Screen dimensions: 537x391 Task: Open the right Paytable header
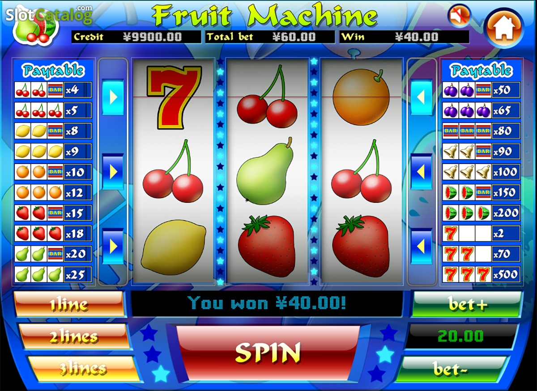481,70
